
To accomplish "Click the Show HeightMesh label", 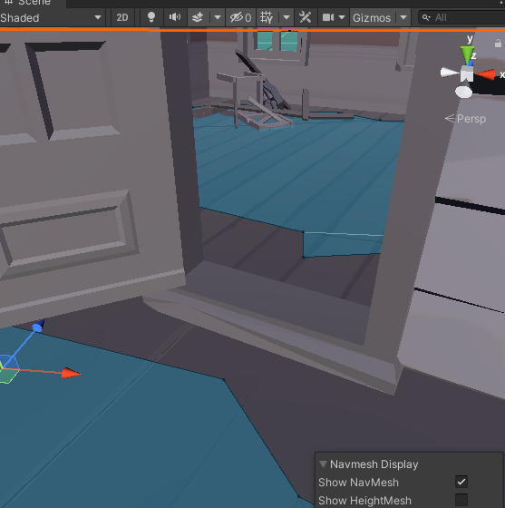I will click(x=364, y=501).
